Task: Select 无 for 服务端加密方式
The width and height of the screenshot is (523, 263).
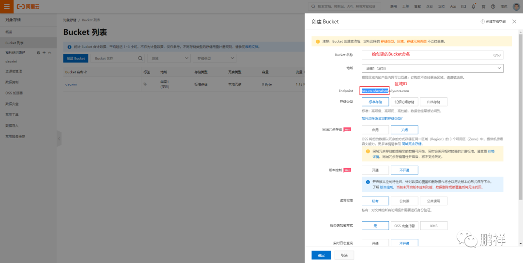Action: 375,226
